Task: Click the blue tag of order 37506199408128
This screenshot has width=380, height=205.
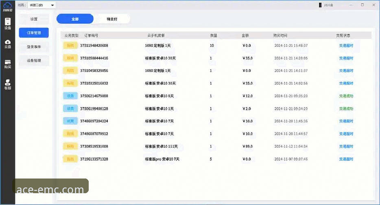Action: pos(70,108)
